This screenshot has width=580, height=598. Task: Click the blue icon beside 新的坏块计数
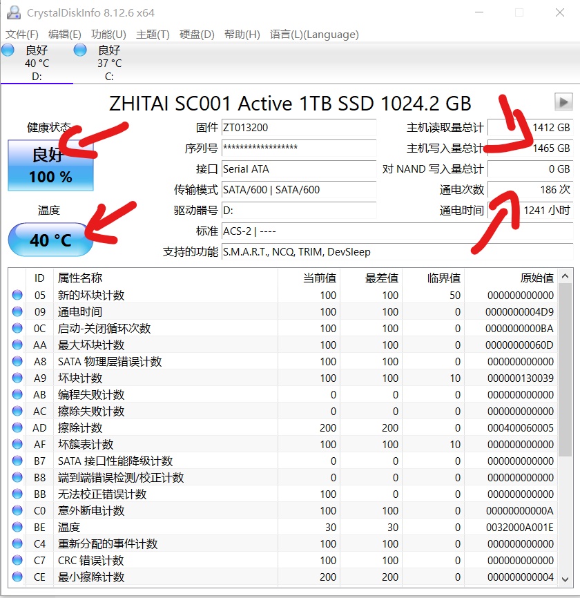17,295
